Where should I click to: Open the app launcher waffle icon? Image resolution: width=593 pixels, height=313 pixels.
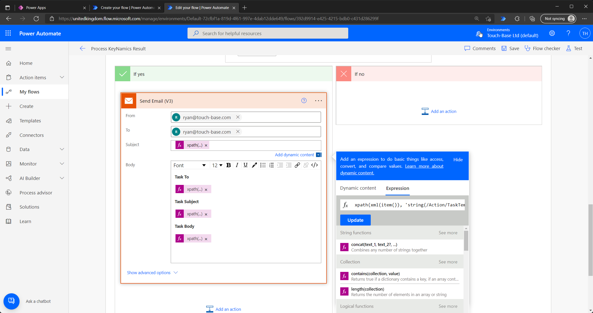[x=8, y=33]
